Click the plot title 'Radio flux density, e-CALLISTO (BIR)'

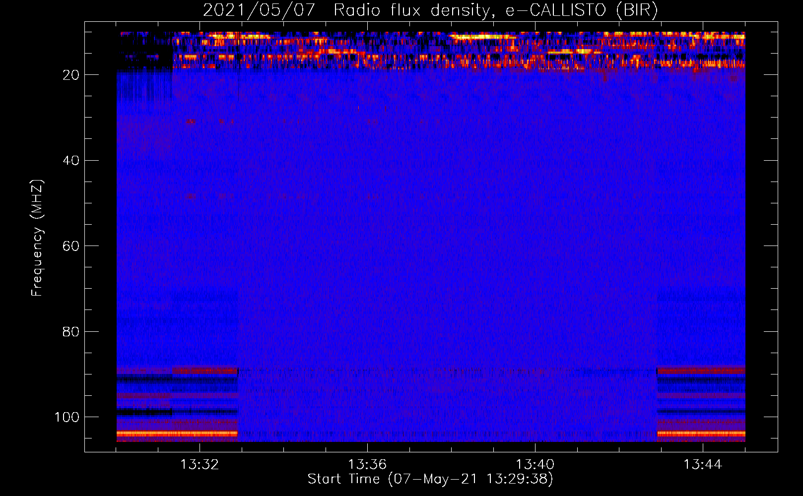pyautogui.click(x=496, y=10)
